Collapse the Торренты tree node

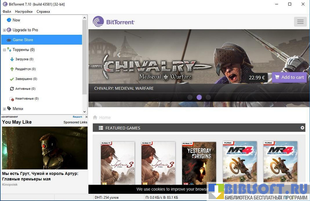(x=4, y=50)
